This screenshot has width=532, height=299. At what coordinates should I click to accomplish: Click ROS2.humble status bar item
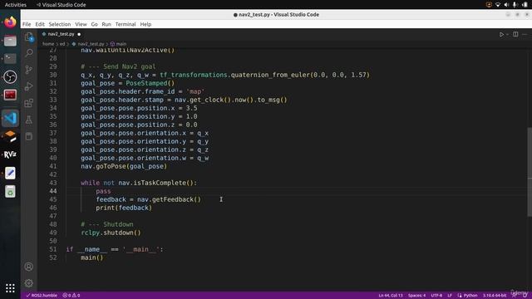point(42,296)
